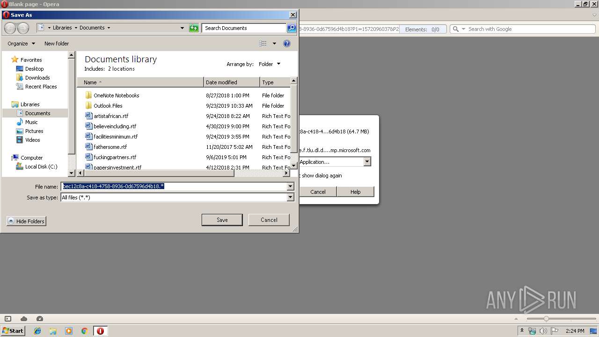Click the magnifier icon in Search Documents
Viewport: 599px width, 337px height.
click(292, 28)
